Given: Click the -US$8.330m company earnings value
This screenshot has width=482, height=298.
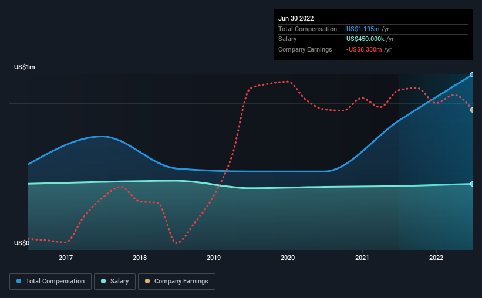Looking at the screenshot, I should (x=364, y=49).
